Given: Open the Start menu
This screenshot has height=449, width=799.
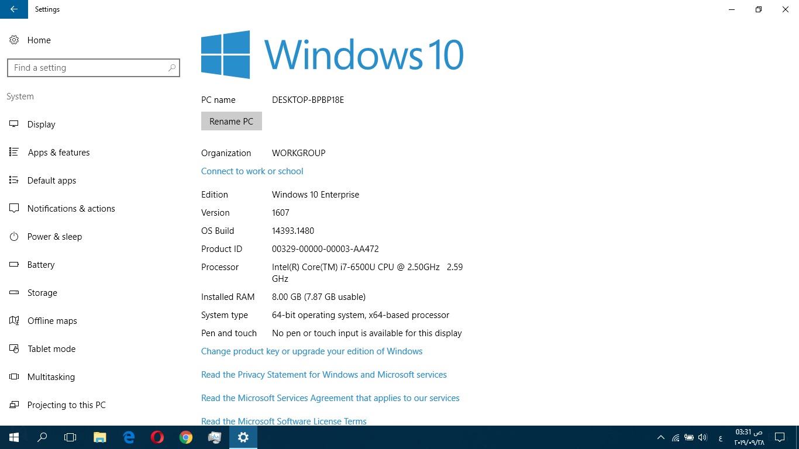Looking at the screenshot, I should point(13,437).
